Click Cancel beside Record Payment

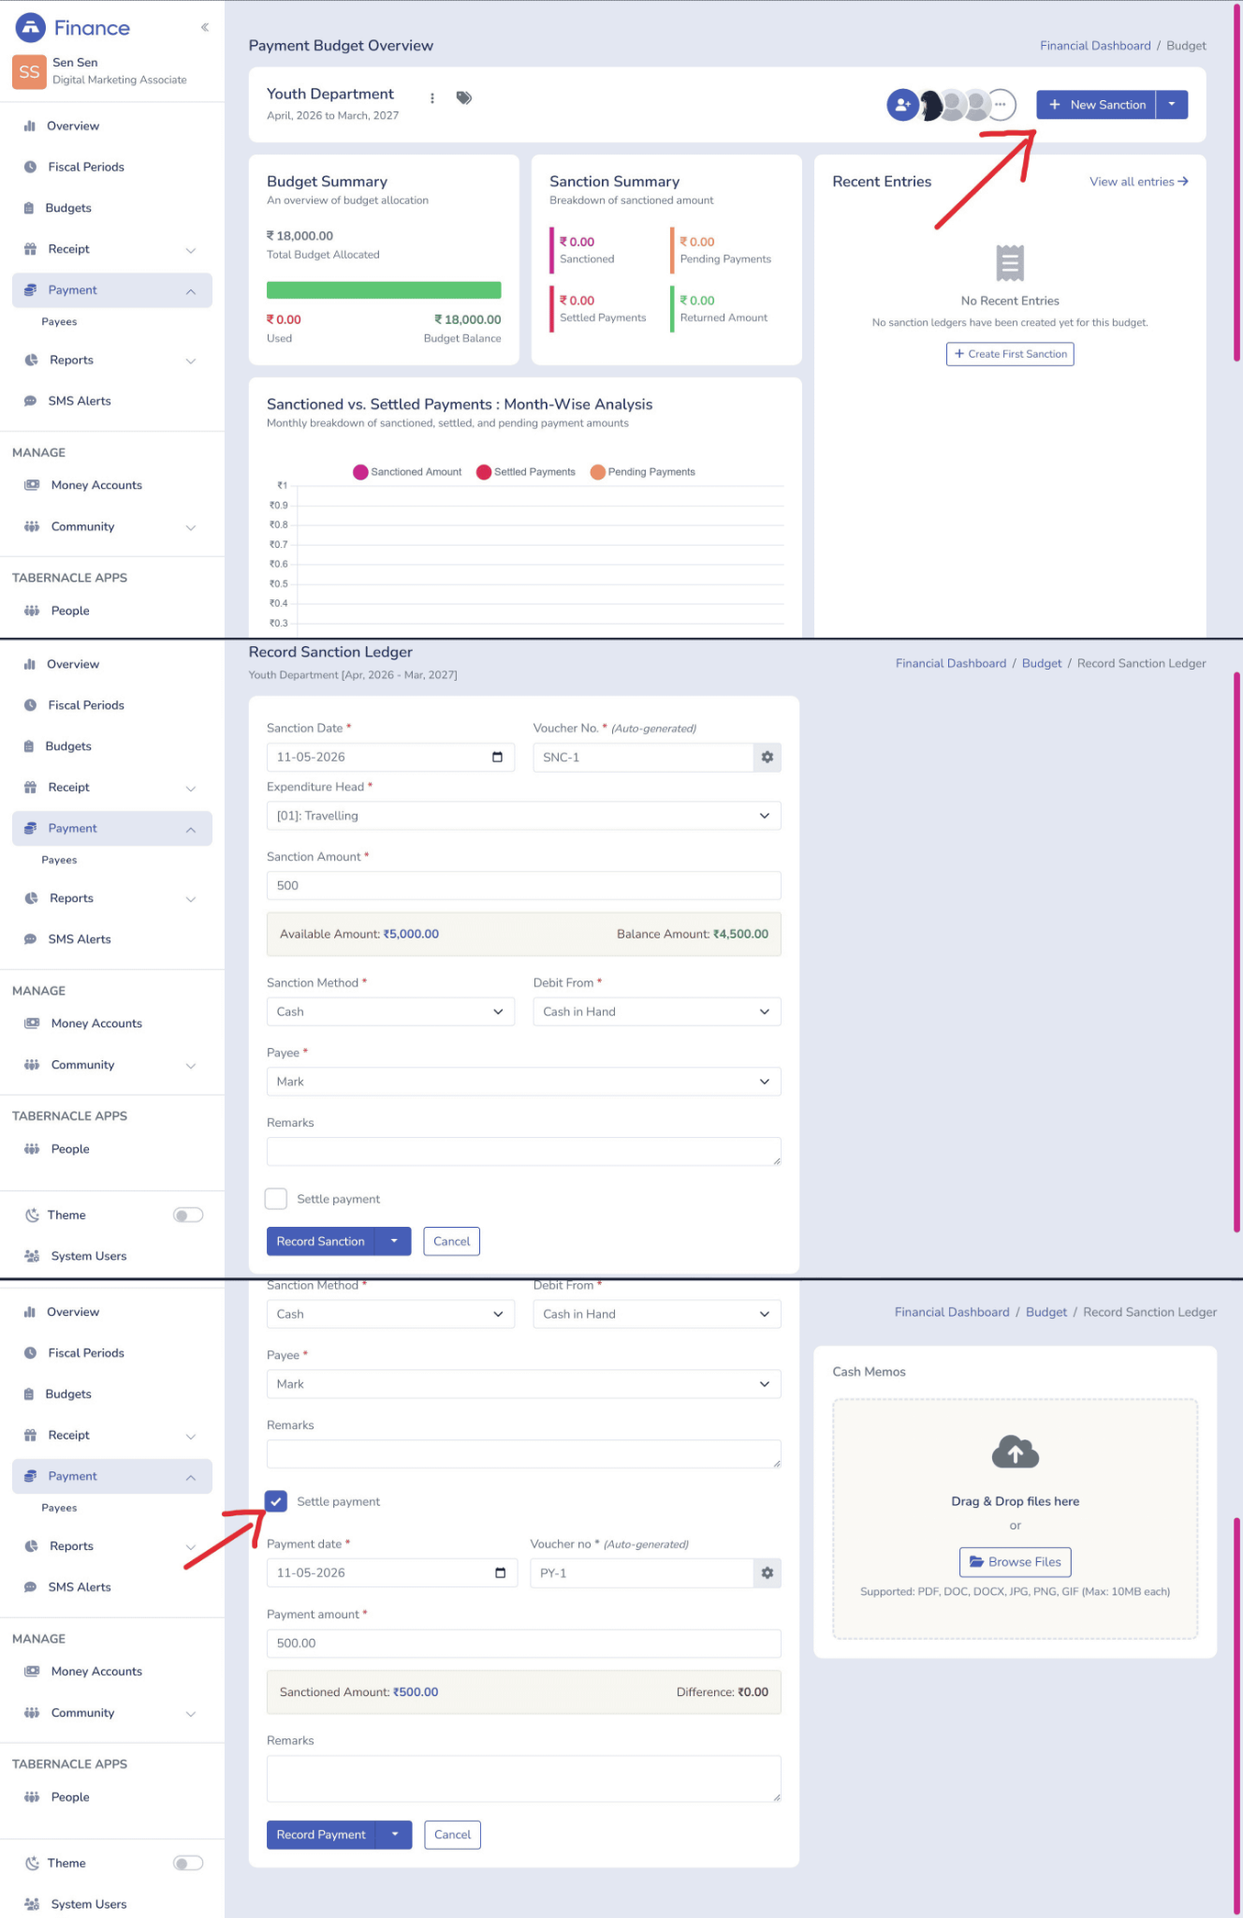(x=452, y=1835)
